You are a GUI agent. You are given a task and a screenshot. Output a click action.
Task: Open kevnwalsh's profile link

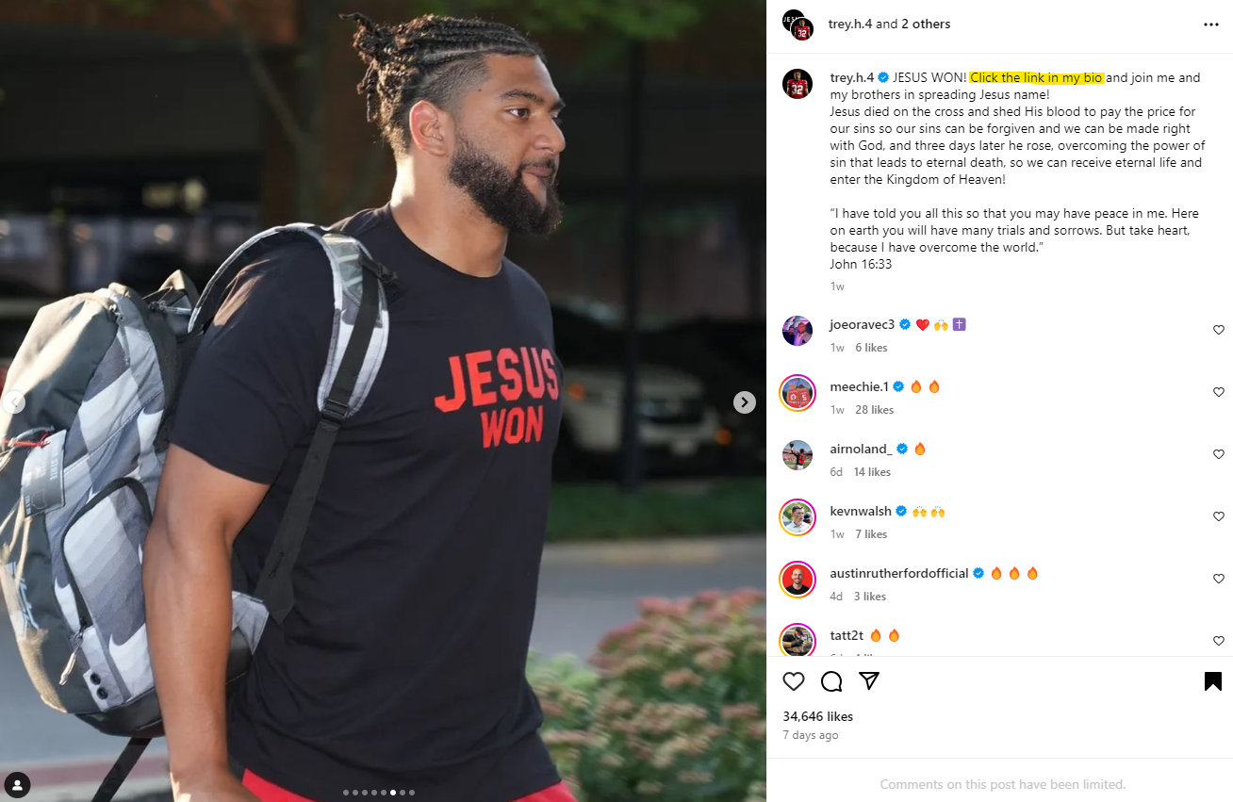pyautogui.click(x=861, y=511)
